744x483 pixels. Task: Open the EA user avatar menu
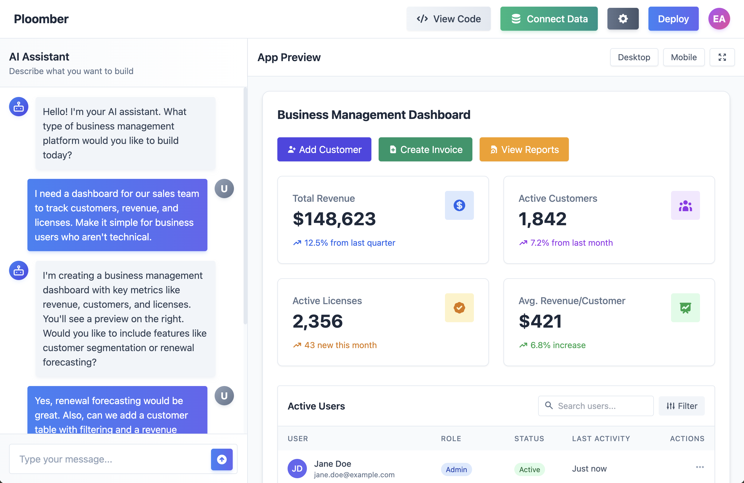coord(719,19)
